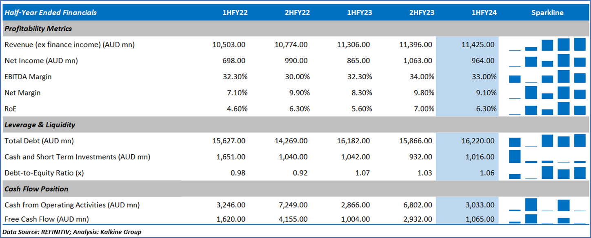Click the Revenue row sparkline chart
Image resolution: width=591 pixels, height=238 pixels.
547,44
